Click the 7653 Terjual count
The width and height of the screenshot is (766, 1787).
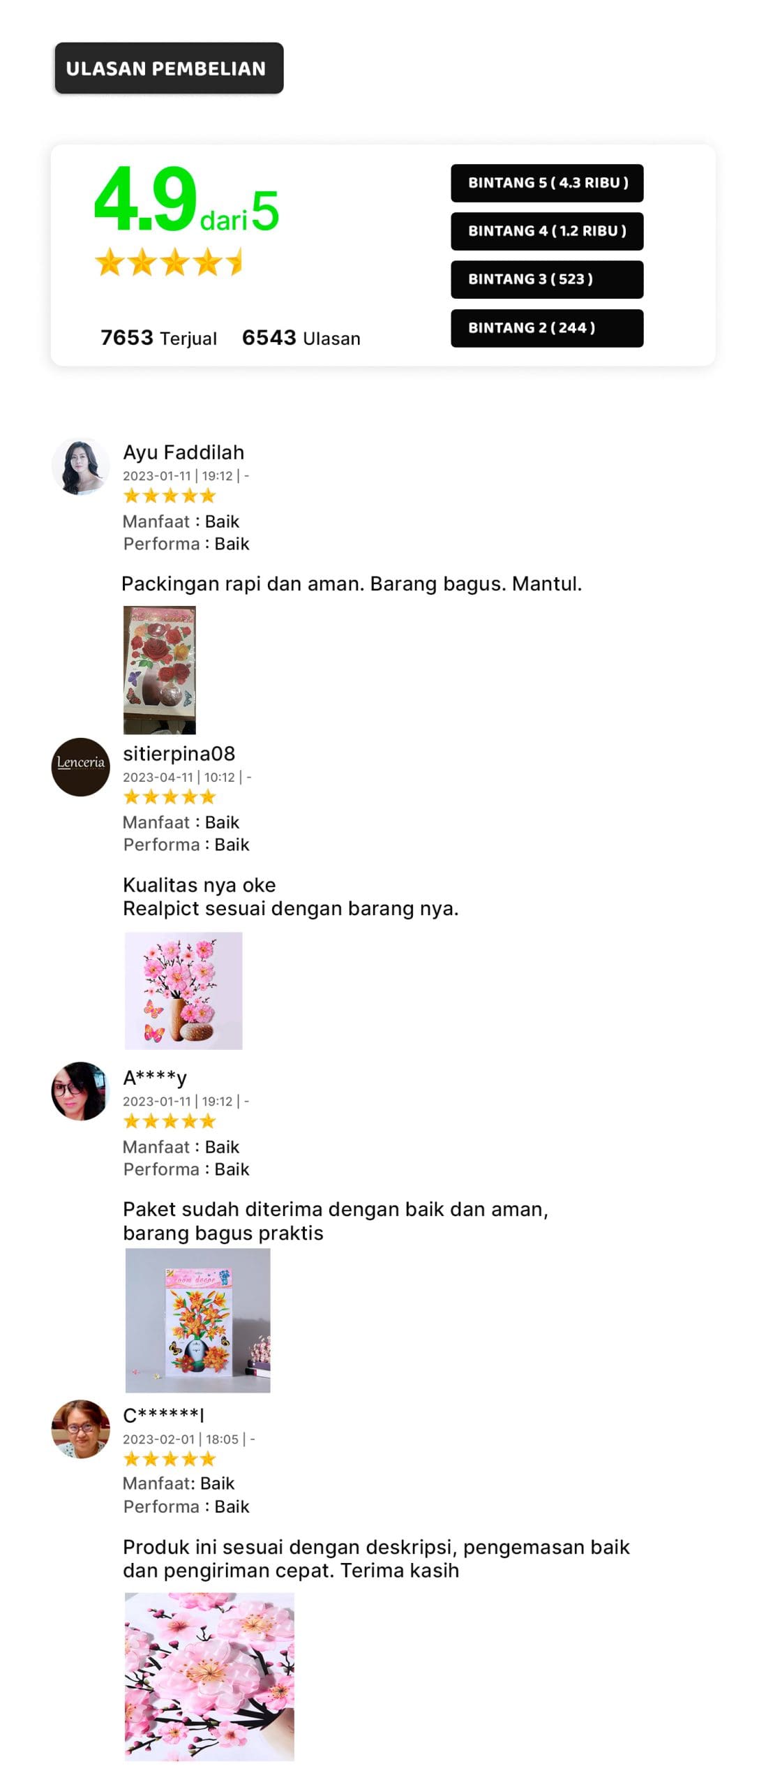click(x=158, y=338)
